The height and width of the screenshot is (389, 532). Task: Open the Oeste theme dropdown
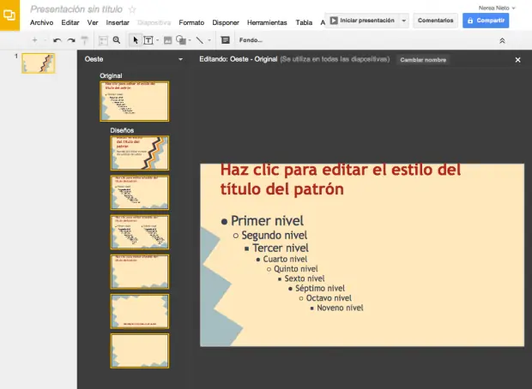point(180,60)
